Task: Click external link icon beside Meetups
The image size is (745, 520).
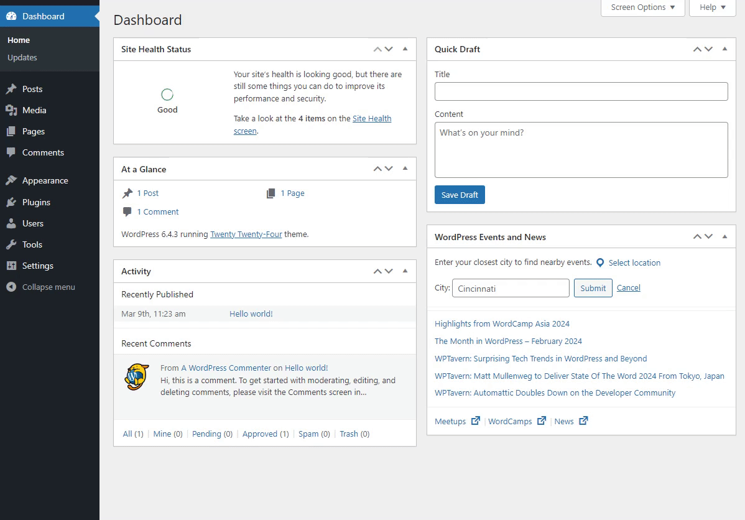Action: tap(475, 420)
